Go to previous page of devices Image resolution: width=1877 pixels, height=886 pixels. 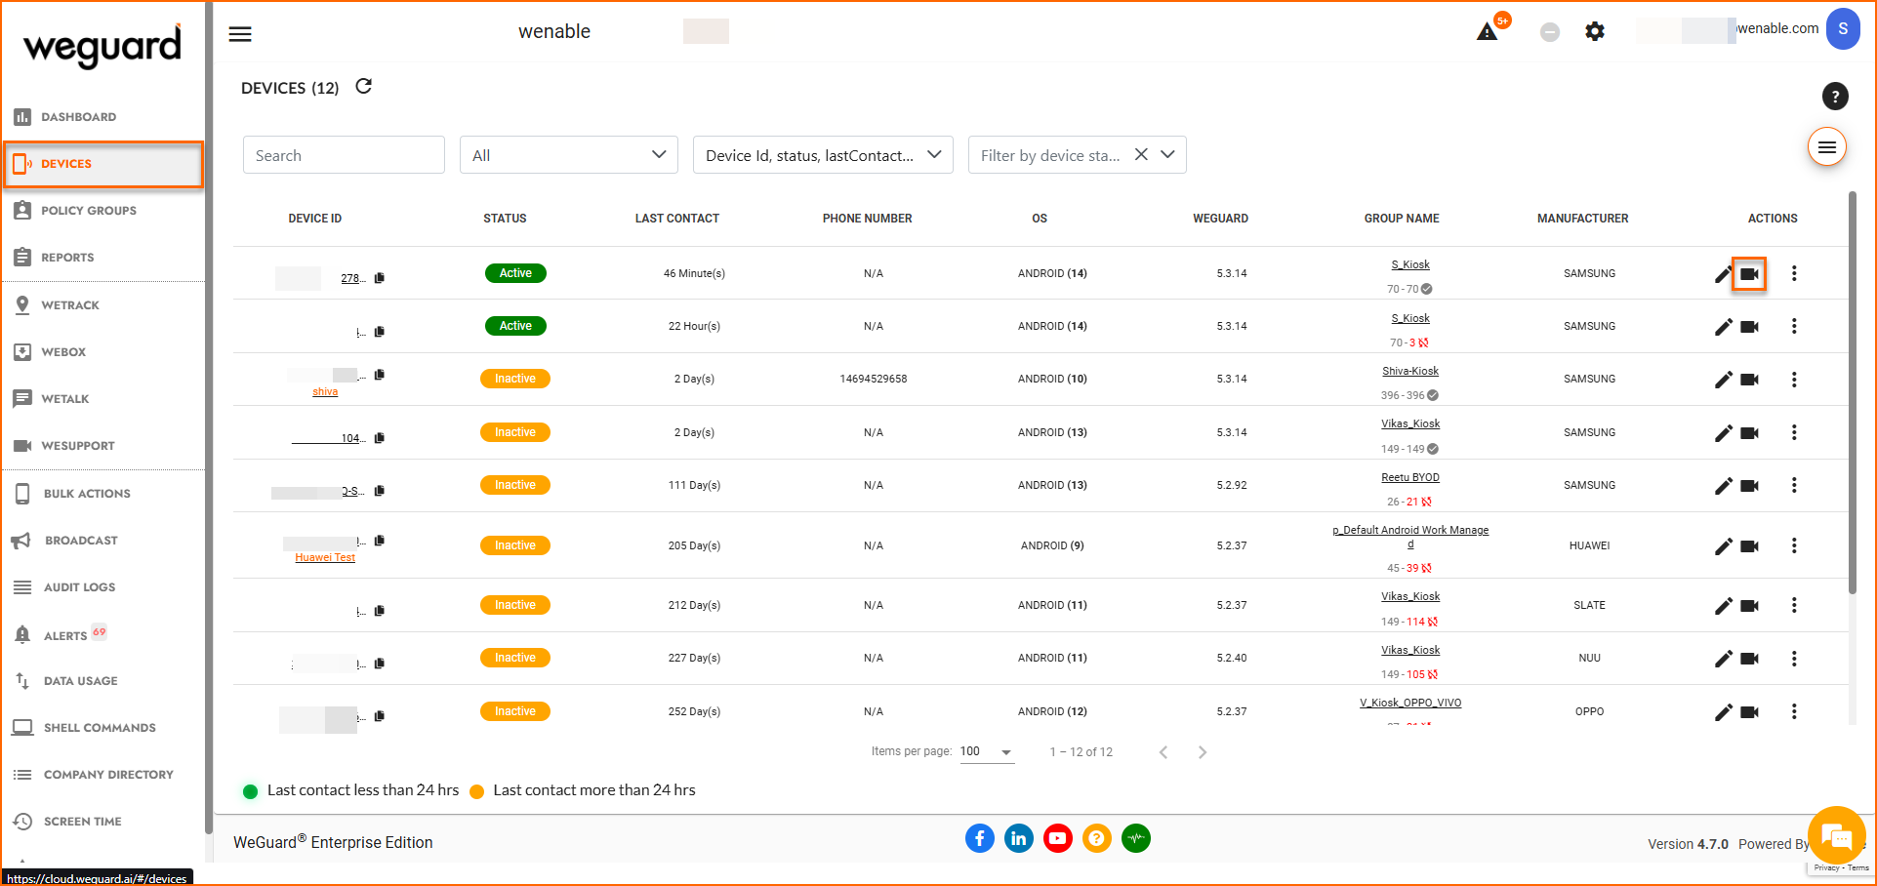tap(1163, 752)
